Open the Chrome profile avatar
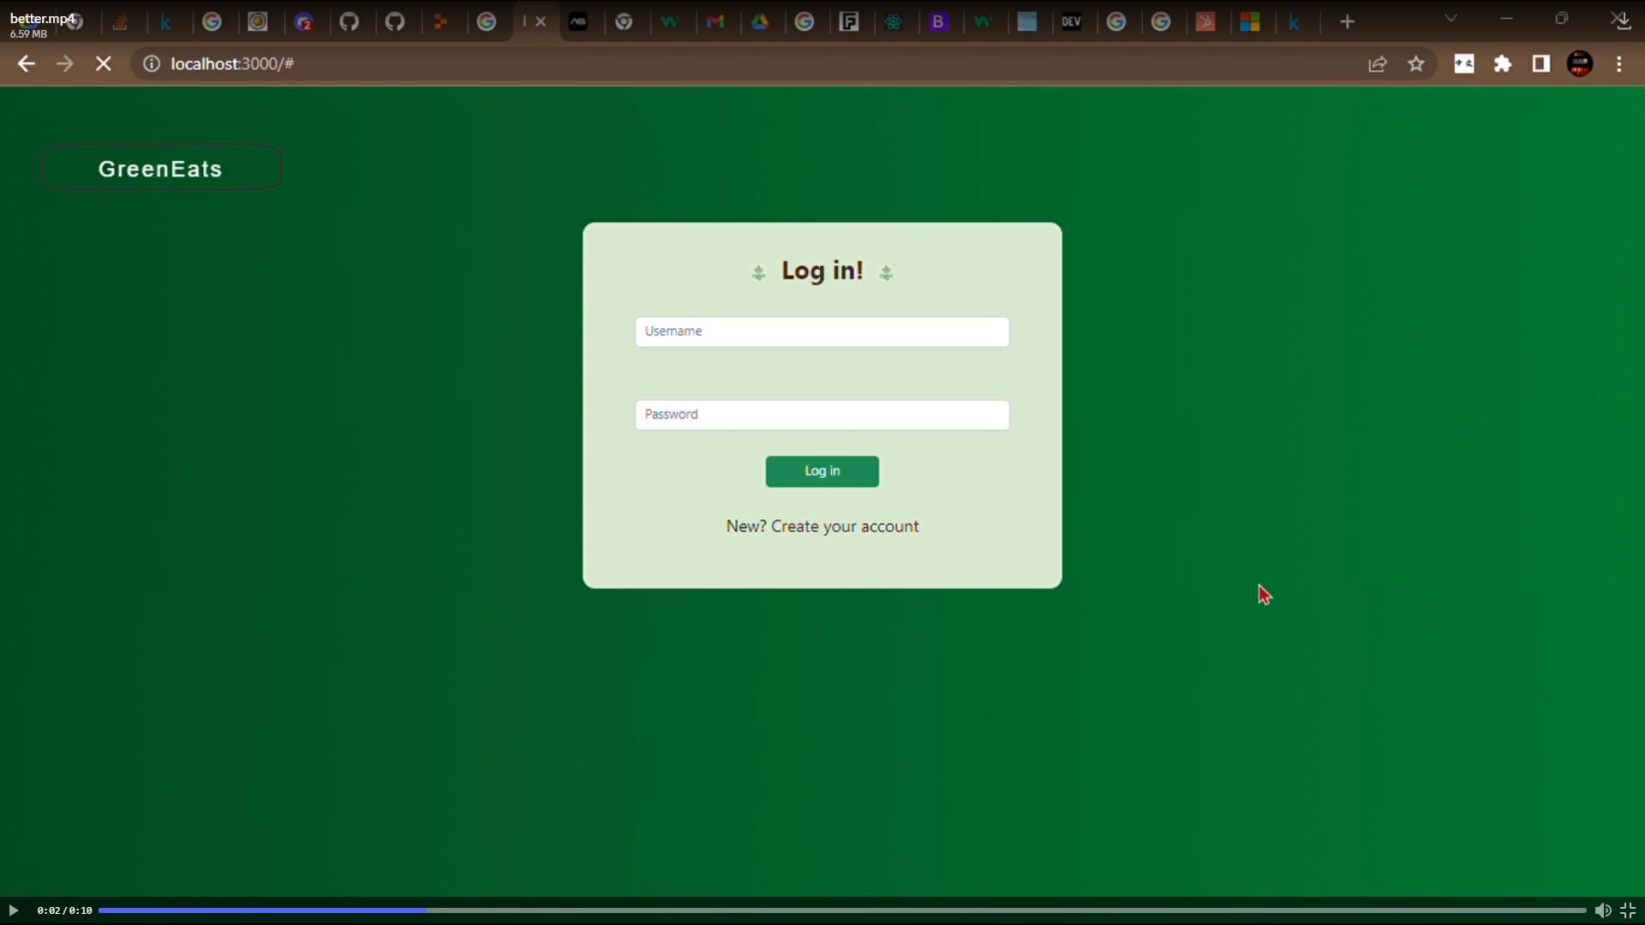 click(1580, 64)
